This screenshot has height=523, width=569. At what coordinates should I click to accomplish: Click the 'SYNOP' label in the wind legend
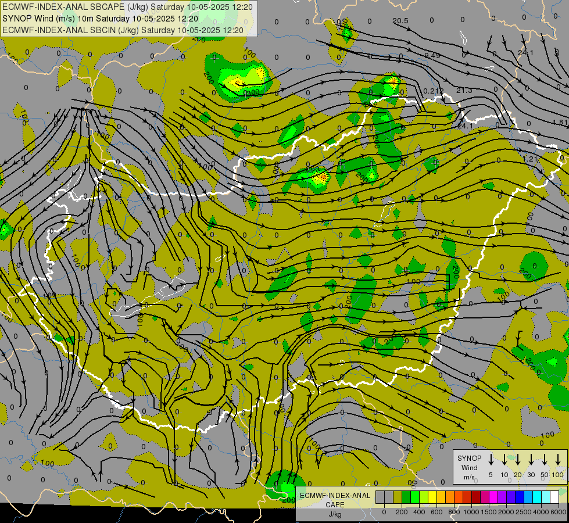[469, 458]
